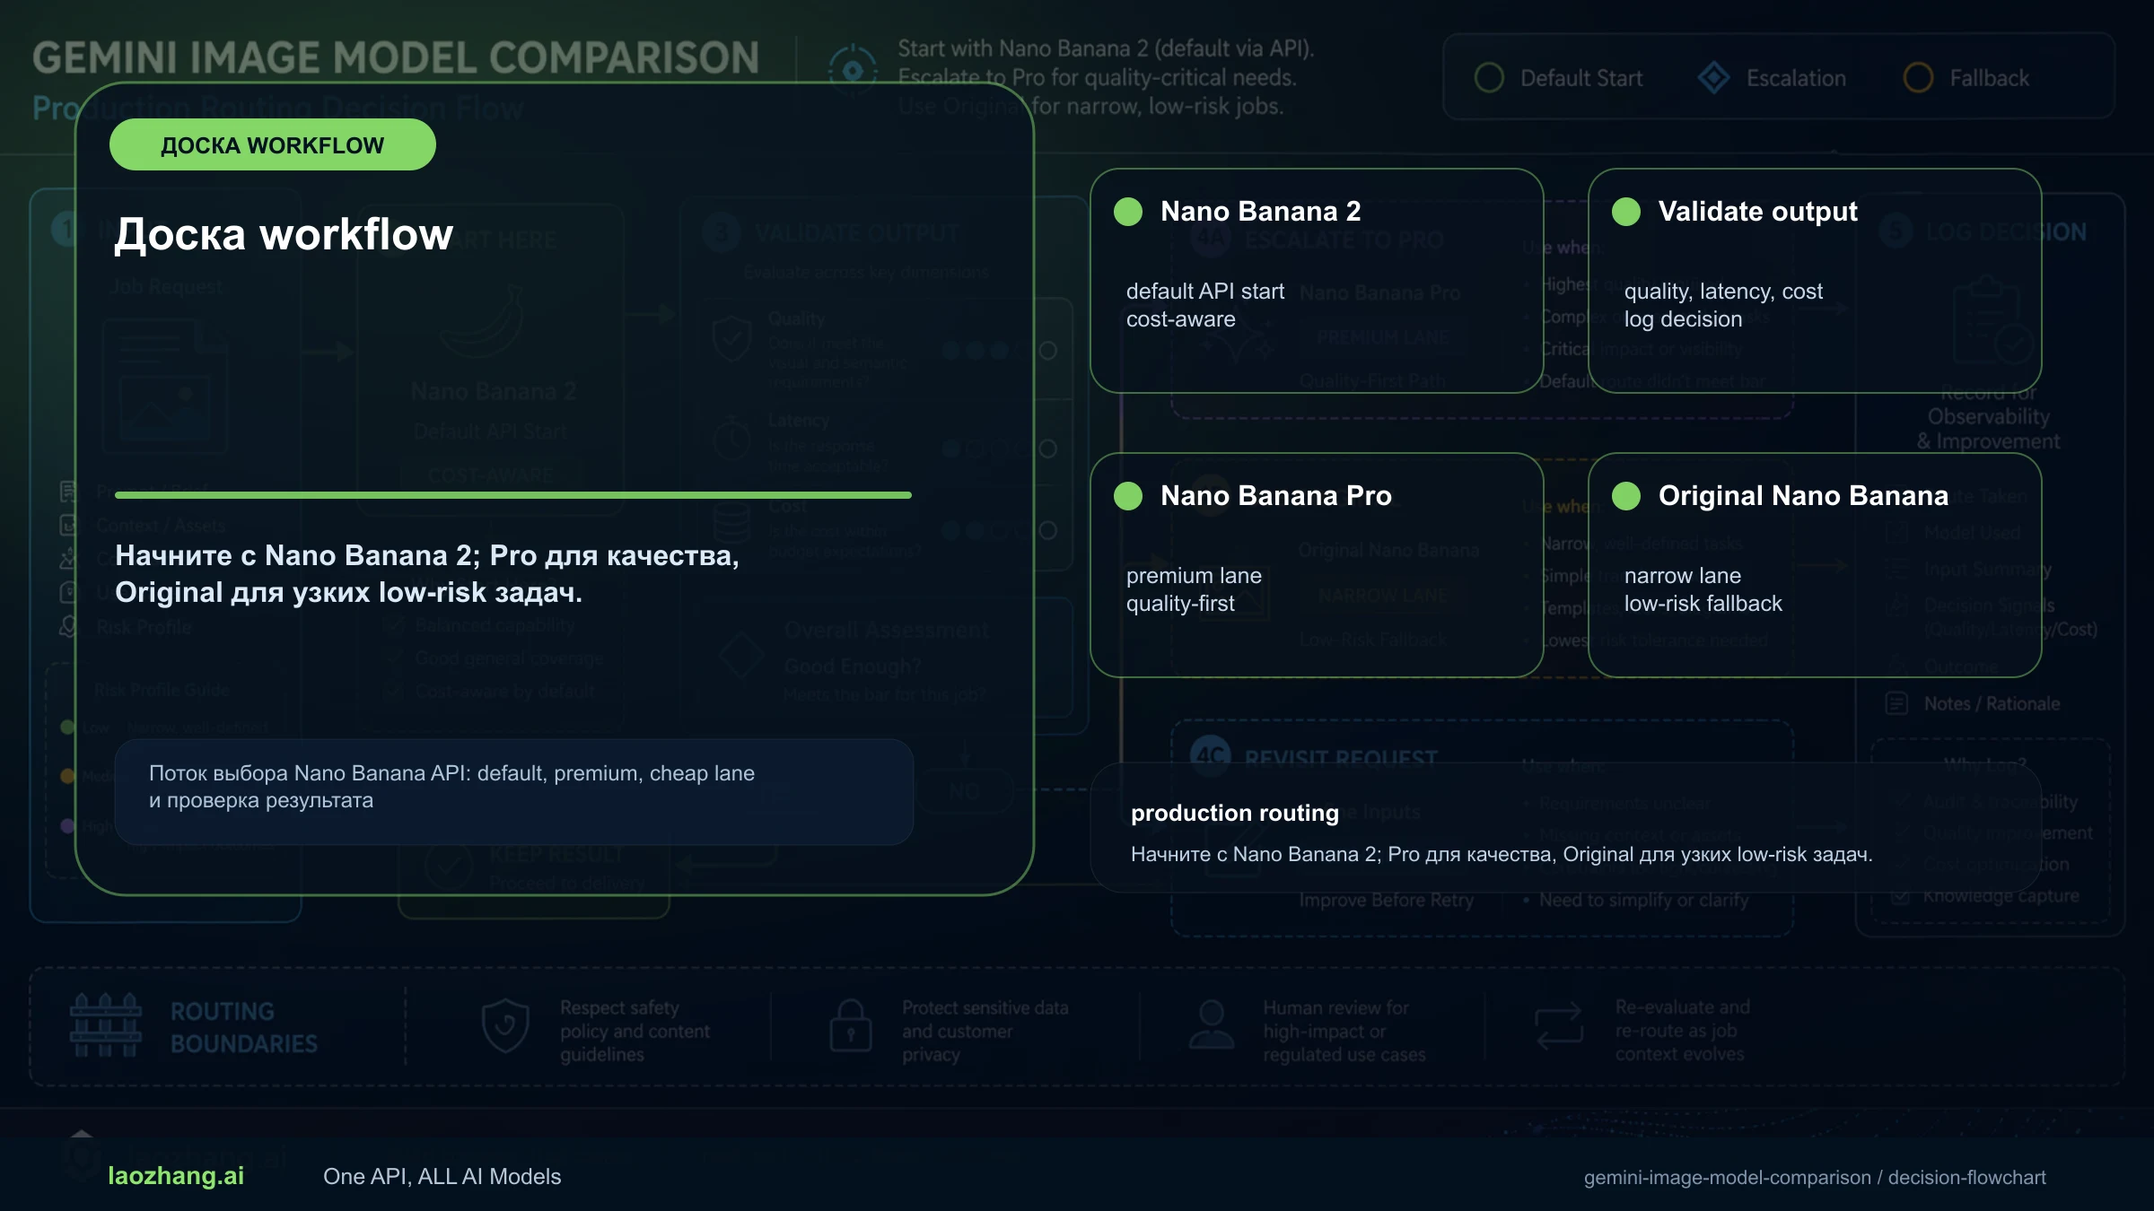Click the "Default Start" legend label
This screenshot has height=1211, width=2154.
point(1581,79)
